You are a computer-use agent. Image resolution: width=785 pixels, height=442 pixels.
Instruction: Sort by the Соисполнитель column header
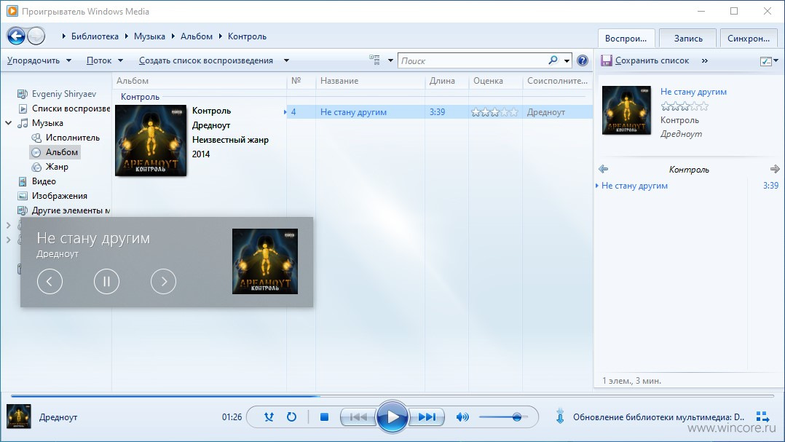557,81
